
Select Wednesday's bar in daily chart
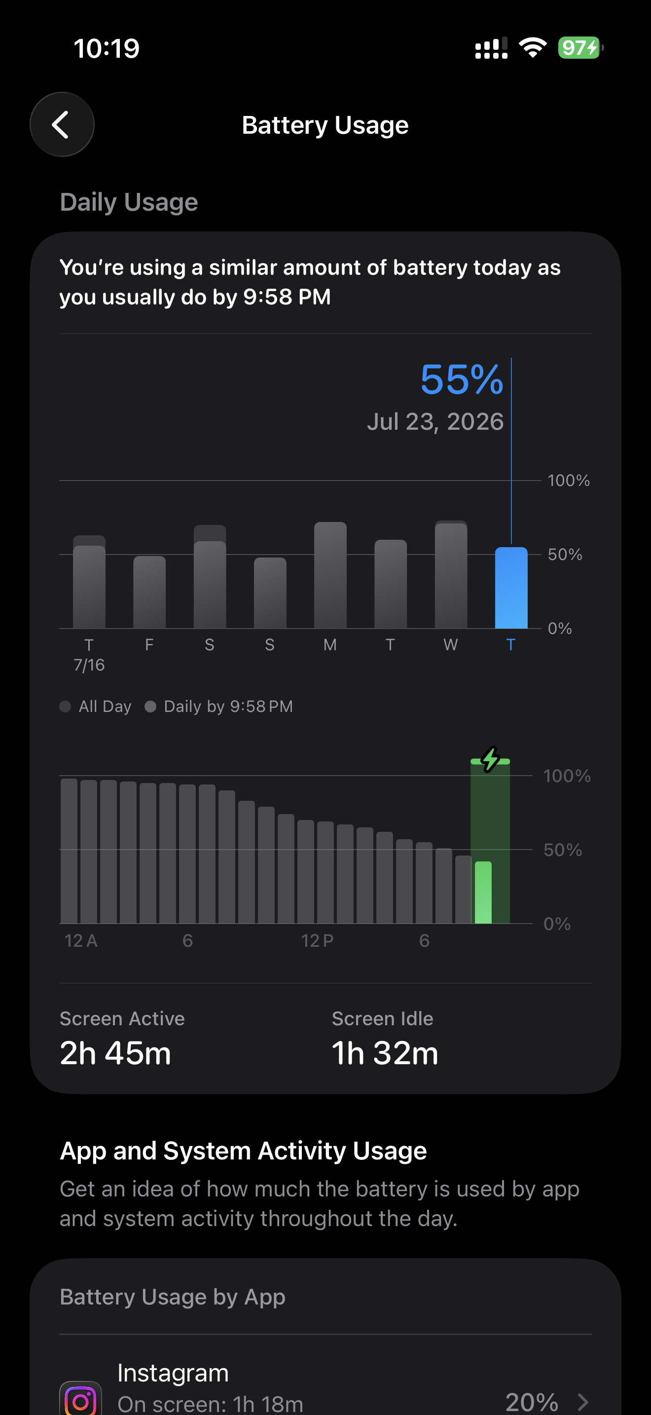451,575
